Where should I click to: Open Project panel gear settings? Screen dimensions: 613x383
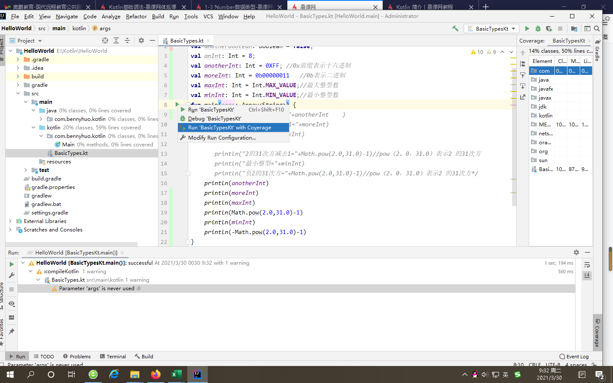click(x=141, y=40)
